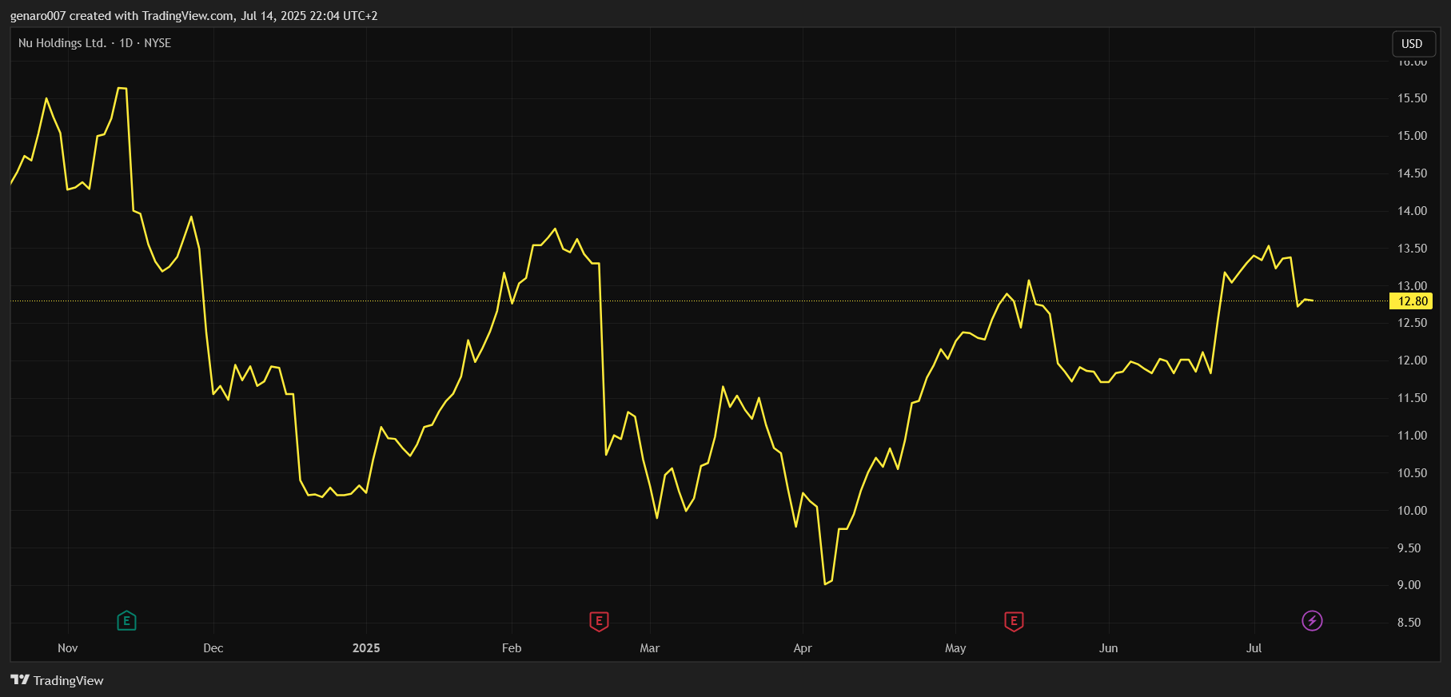Click the Nov label on time axis
The image size is (1451, 697).
pyautogui.click(x=68, y=648)
